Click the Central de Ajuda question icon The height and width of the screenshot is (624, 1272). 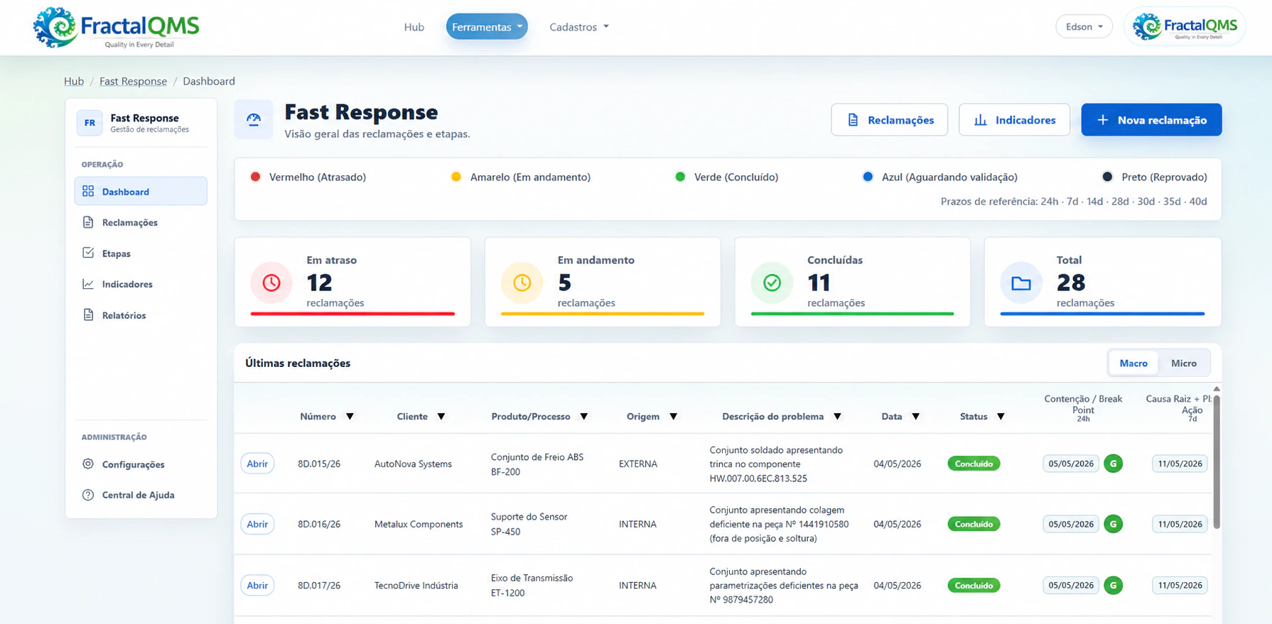point(88,495)
